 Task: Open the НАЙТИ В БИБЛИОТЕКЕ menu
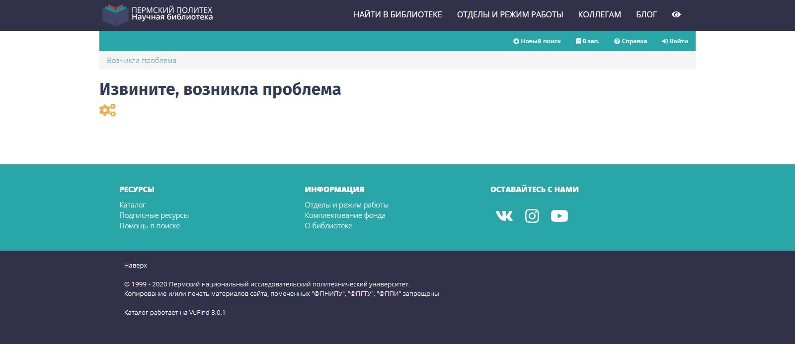point(397,15)
